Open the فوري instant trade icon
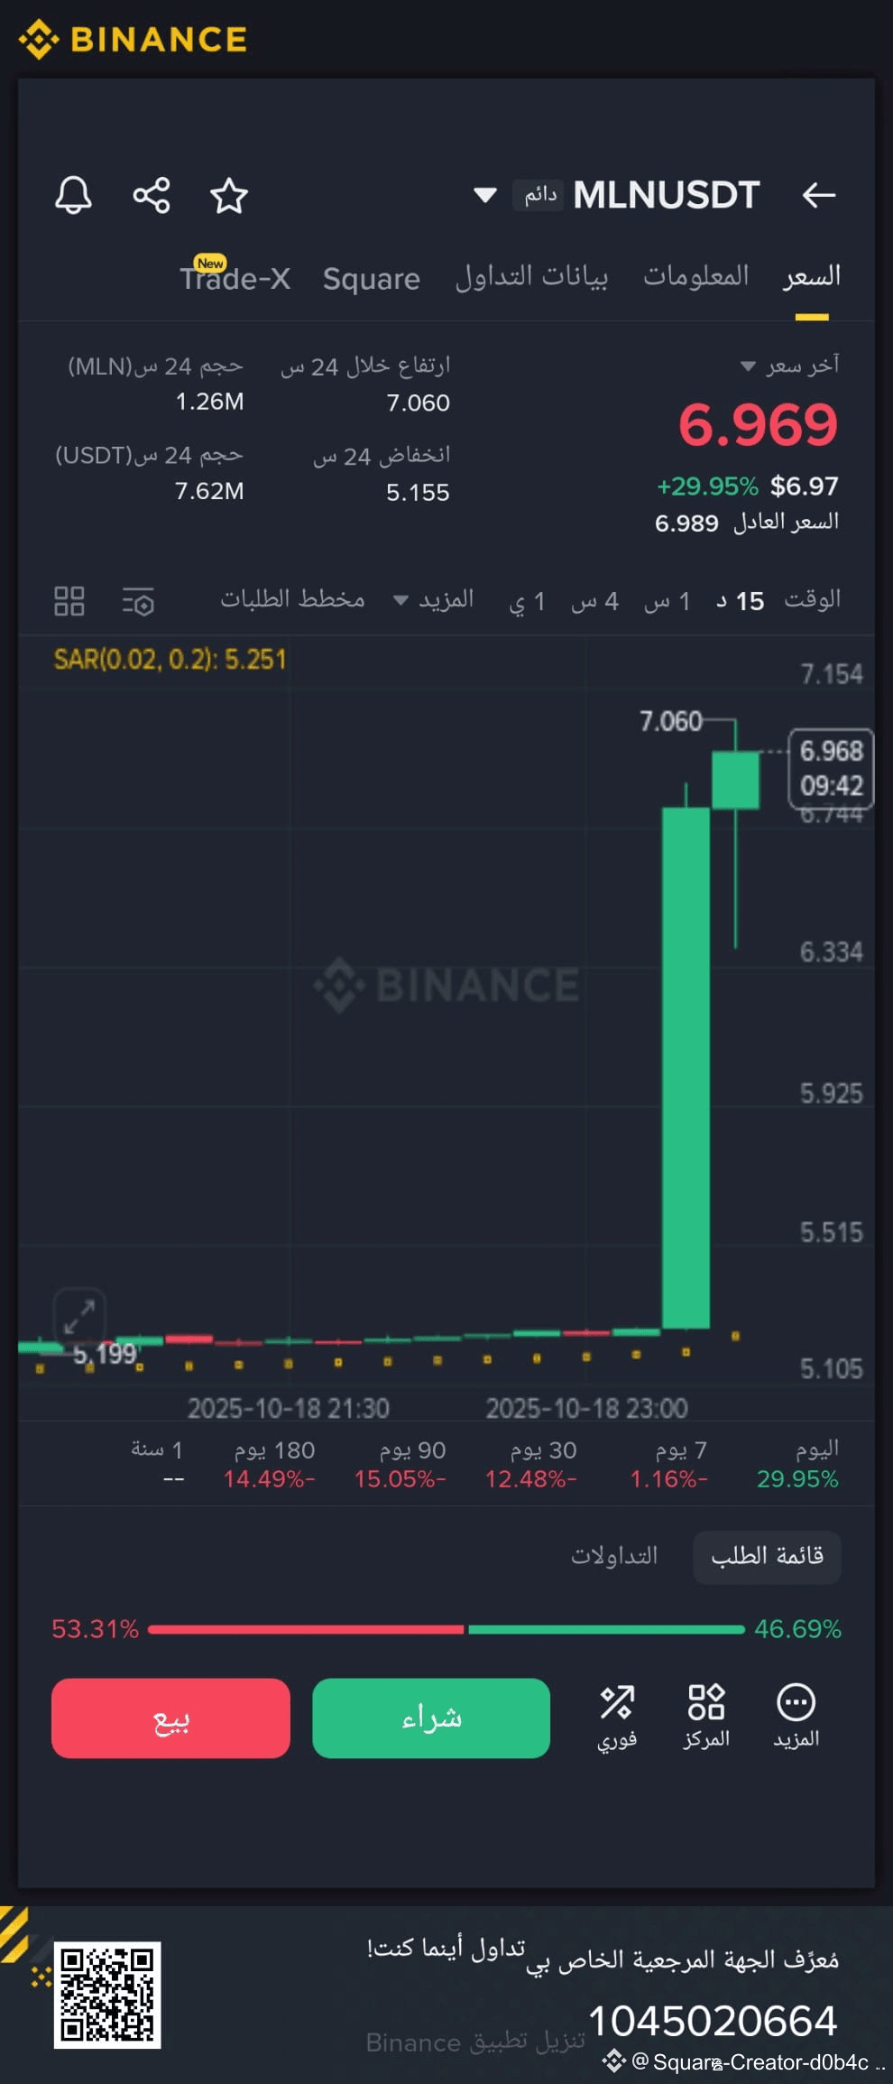893x2084 pixels. click(617, 1717)
